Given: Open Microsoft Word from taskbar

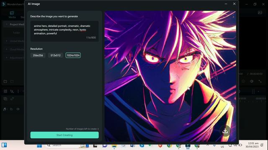Looking at the screenshot, I should (x=132, y=146).
